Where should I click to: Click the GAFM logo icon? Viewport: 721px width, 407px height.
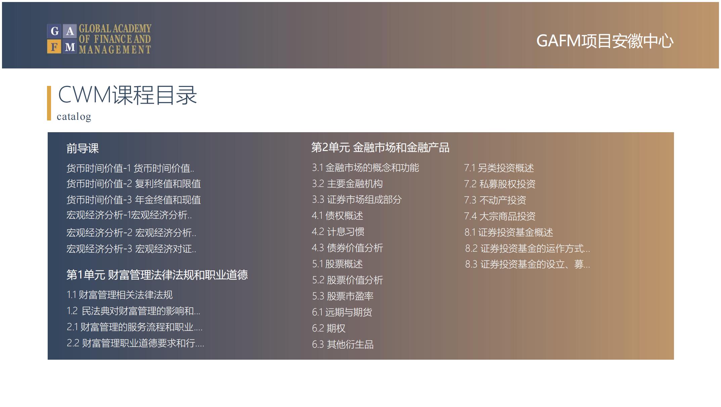coord(62,39)
